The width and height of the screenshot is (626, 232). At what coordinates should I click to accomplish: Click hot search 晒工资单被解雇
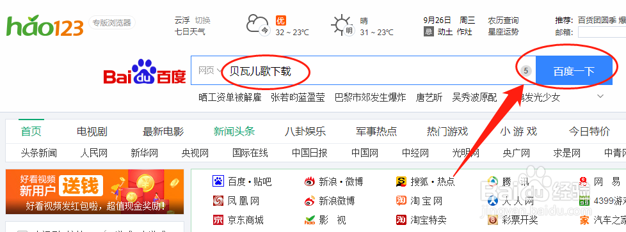[230, 97]
